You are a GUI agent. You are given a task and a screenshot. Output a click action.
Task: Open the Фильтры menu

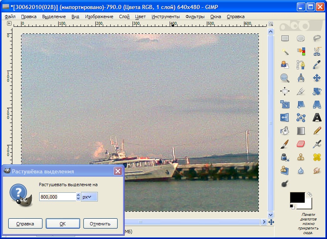195,17
